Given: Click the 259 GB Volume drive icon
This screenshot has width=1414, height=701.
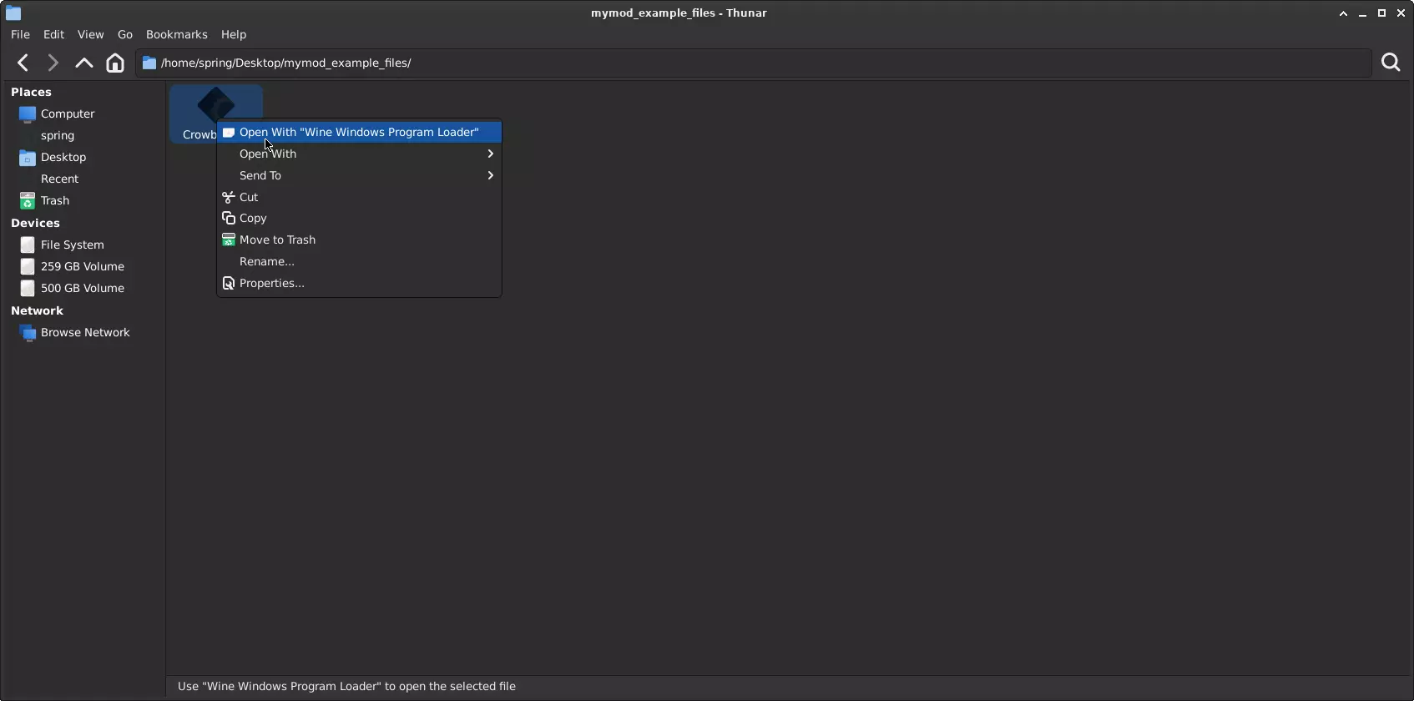Looking at the screenshot, I should [x=28, y=266].
